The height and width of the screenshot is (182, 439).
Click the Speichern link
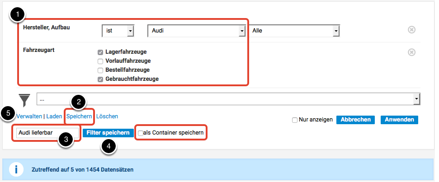pos(79,117)
